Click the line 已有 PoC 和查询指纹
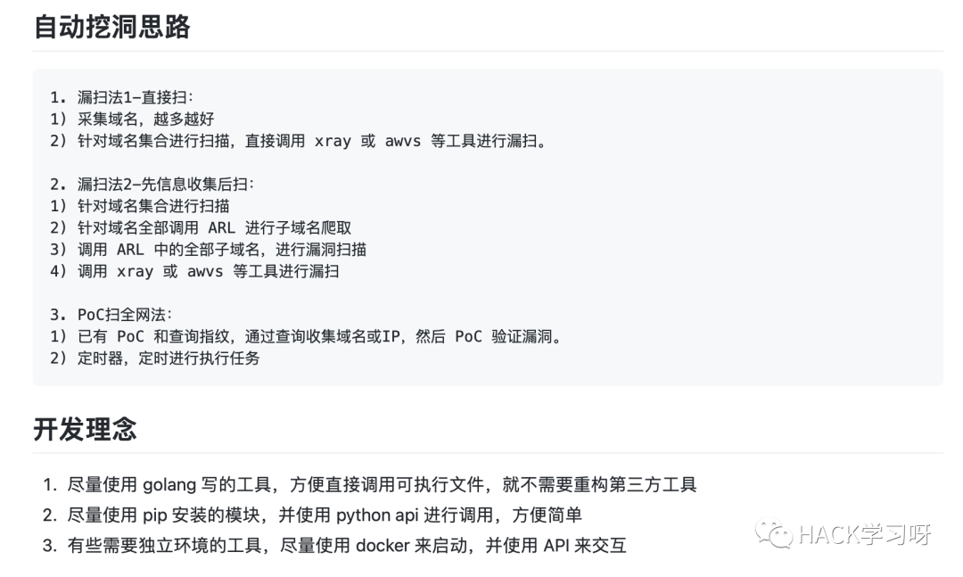The height and width of the screenshot is (577, 963). [307, 337]
